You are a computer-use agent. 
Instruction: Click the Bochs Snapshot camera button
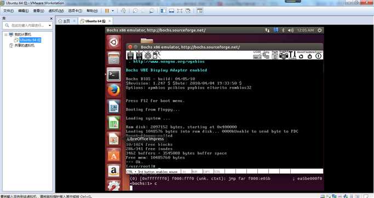[284, 55]
